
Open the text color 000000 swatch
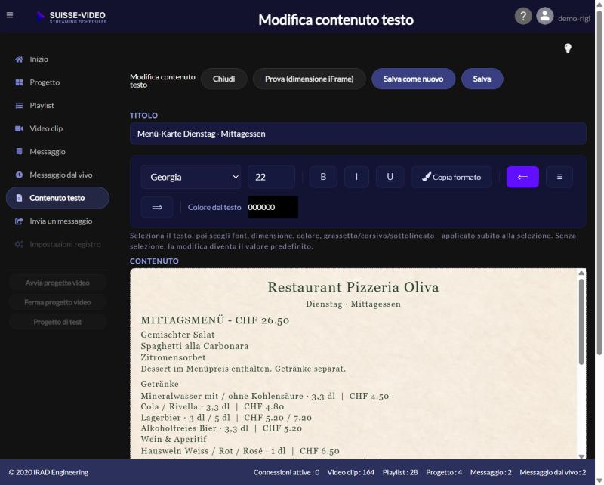tap(273, 207)
